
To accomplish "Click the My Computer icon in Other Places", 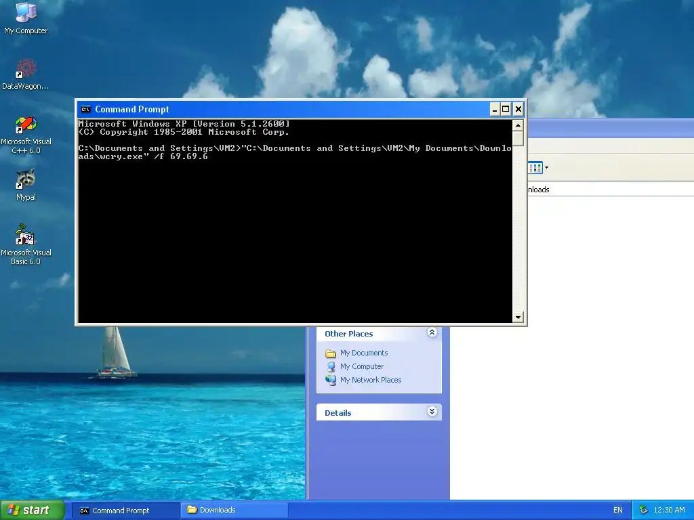I will 331,366.
